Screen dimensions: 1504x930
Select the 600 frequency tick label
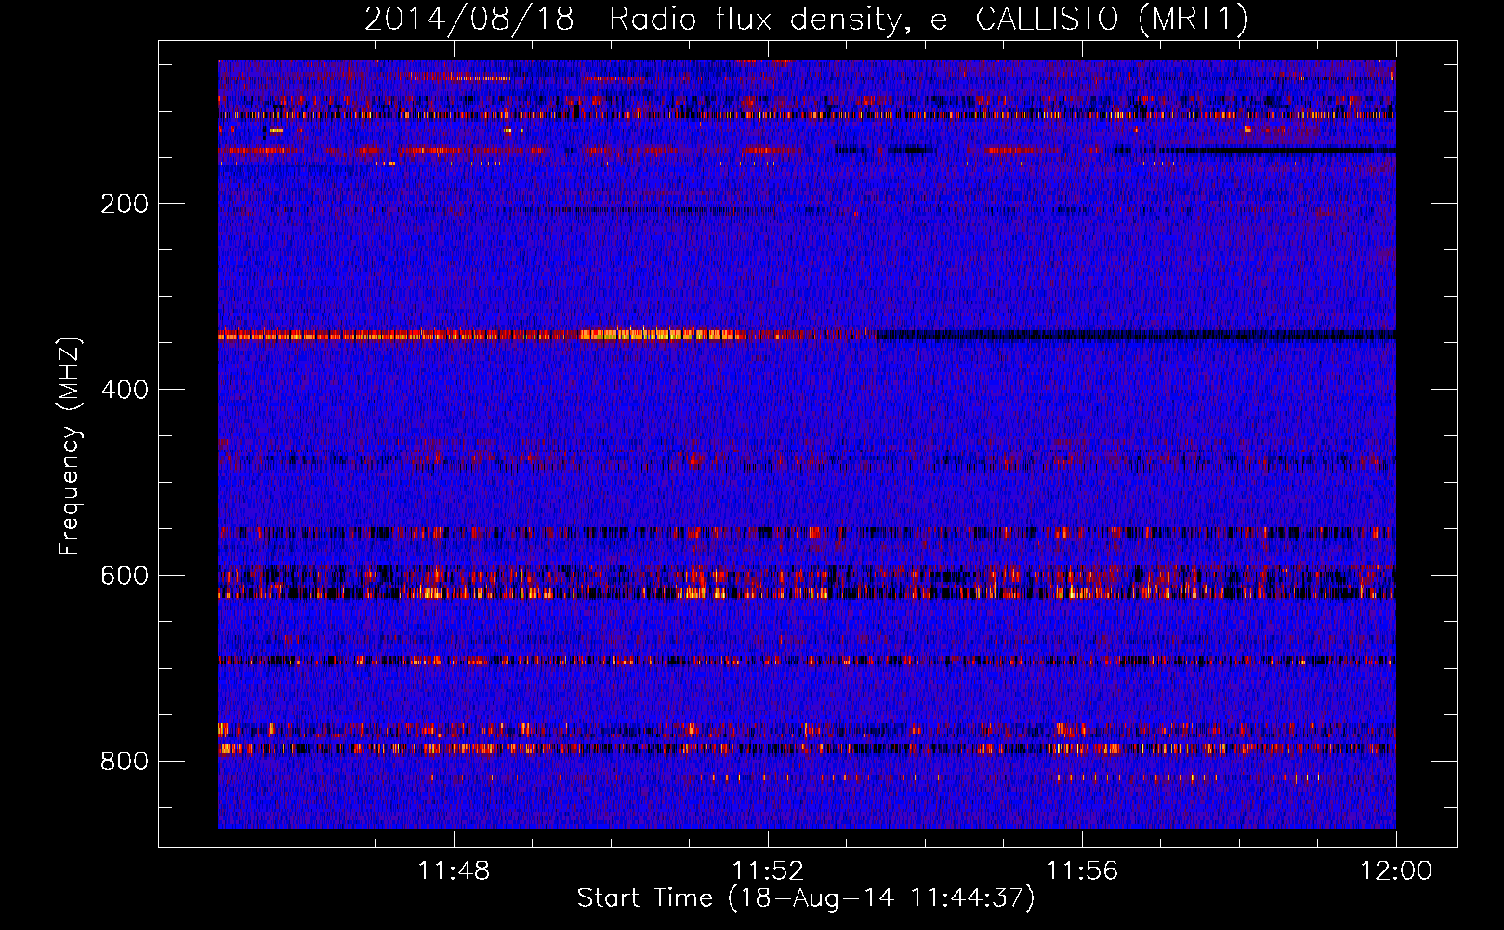click(125, 576)
